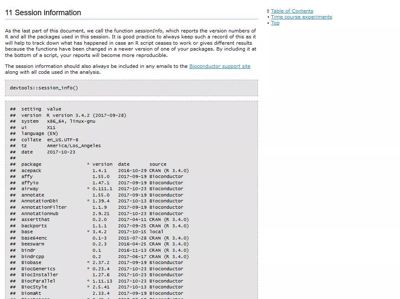Click the date value 2017-10-23 in settings

(61, 152)
